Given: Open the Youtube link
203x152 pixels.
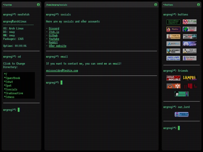Looking at the screenshot, I should [54, 39].
